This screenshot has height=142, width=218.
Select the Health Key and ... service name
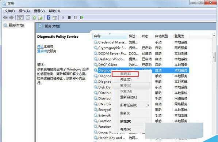[112, 138]
